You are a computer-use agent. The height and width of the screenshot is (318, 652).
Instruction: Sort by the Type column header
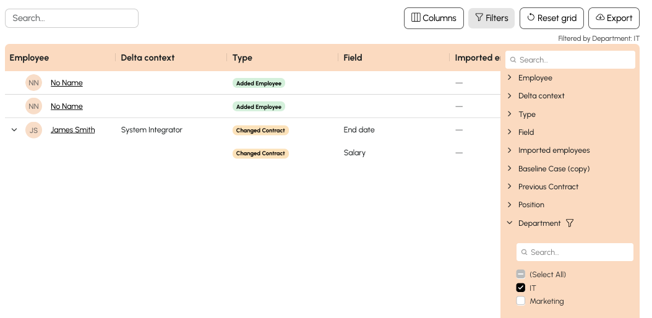coord(242,58)
